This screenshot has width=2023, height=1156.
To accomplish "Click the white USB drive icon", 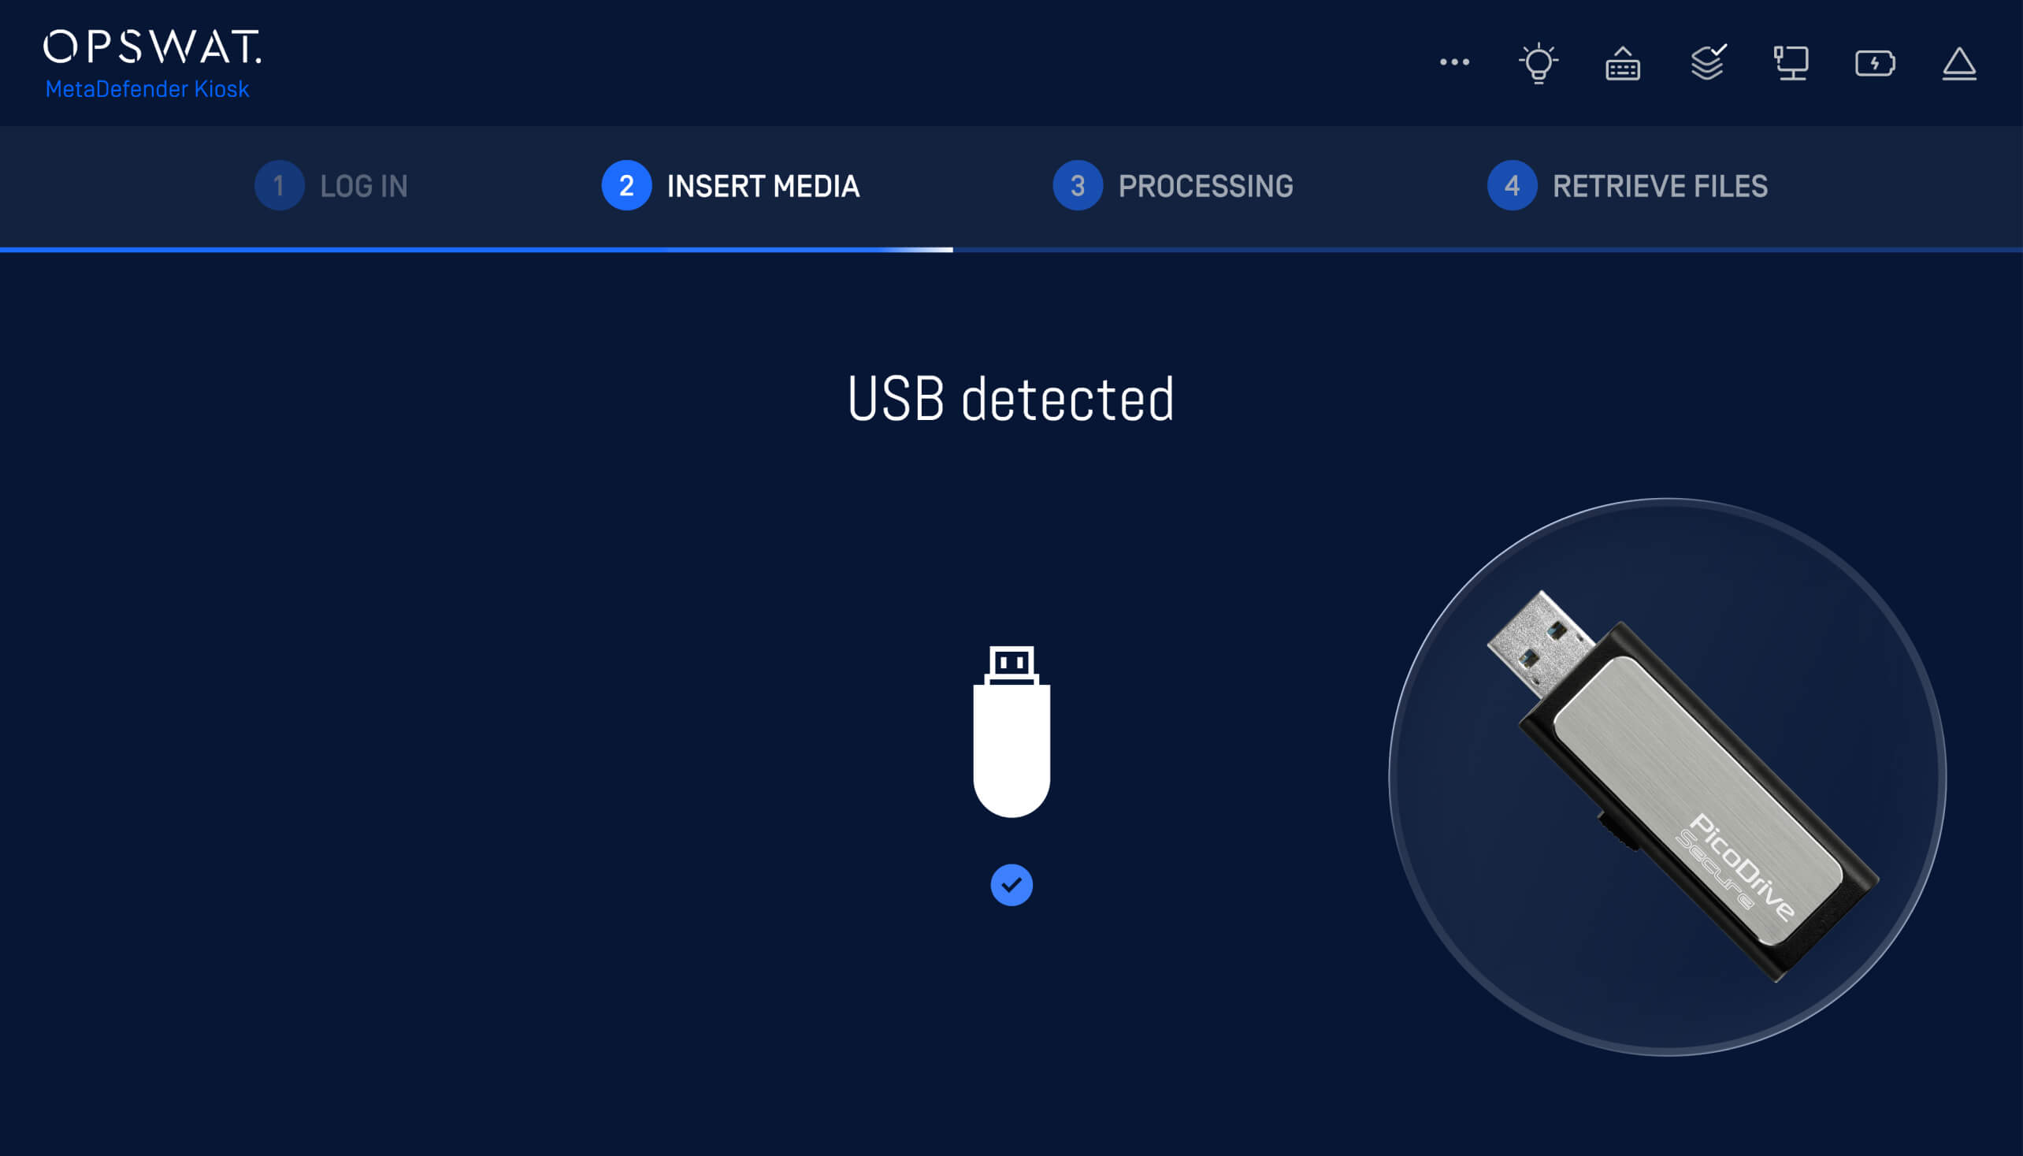I will click(x=1011, y=731).
